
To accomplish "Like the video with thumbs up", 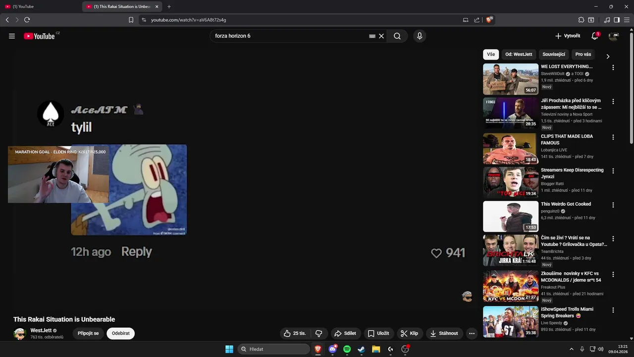I will click(294, 333).
